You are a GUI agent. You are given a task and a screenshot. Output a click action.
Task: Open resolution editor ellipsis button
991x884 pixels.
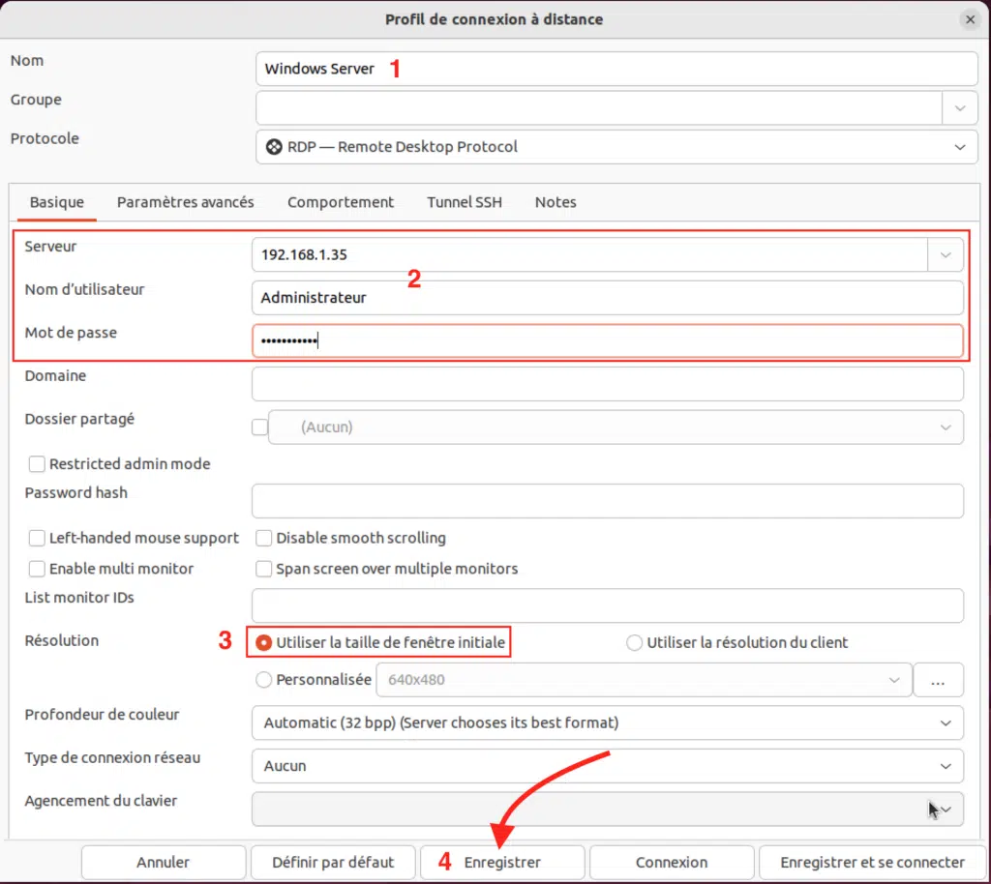click(x=938, y=680)
